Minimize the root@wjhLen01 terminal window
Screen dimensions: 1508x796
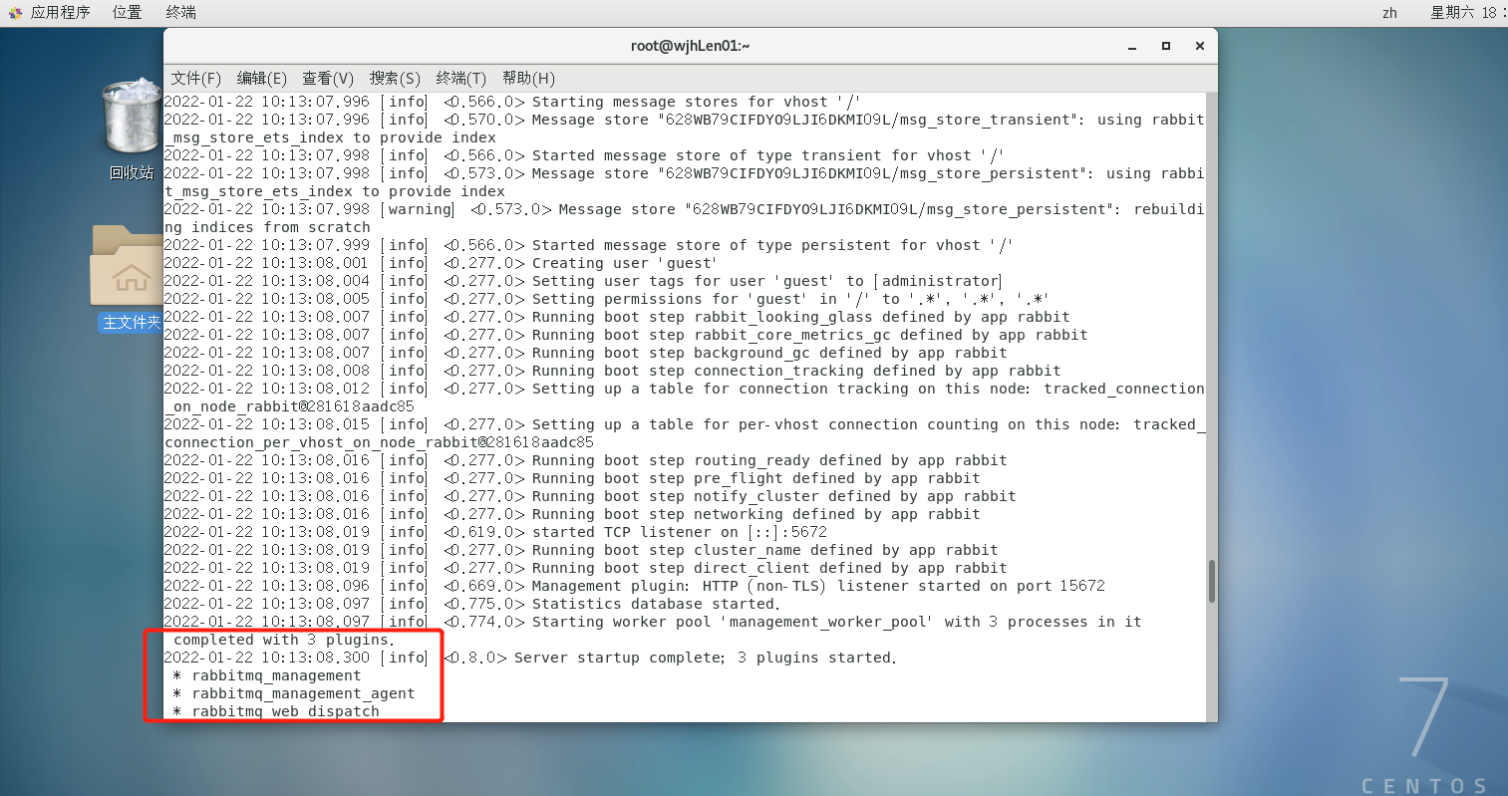[1132, 46]
